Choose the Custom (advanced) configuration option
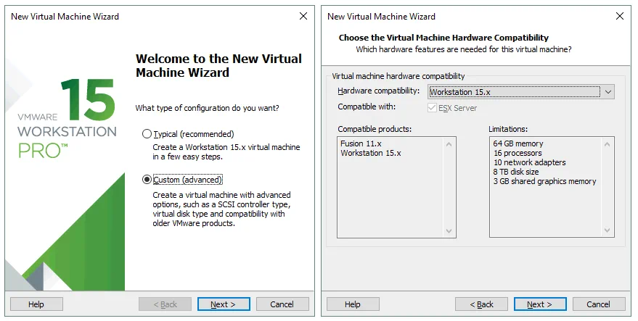The width and height of the screenshot is (638, 321). pyautogui.click(x=147, y=180)
